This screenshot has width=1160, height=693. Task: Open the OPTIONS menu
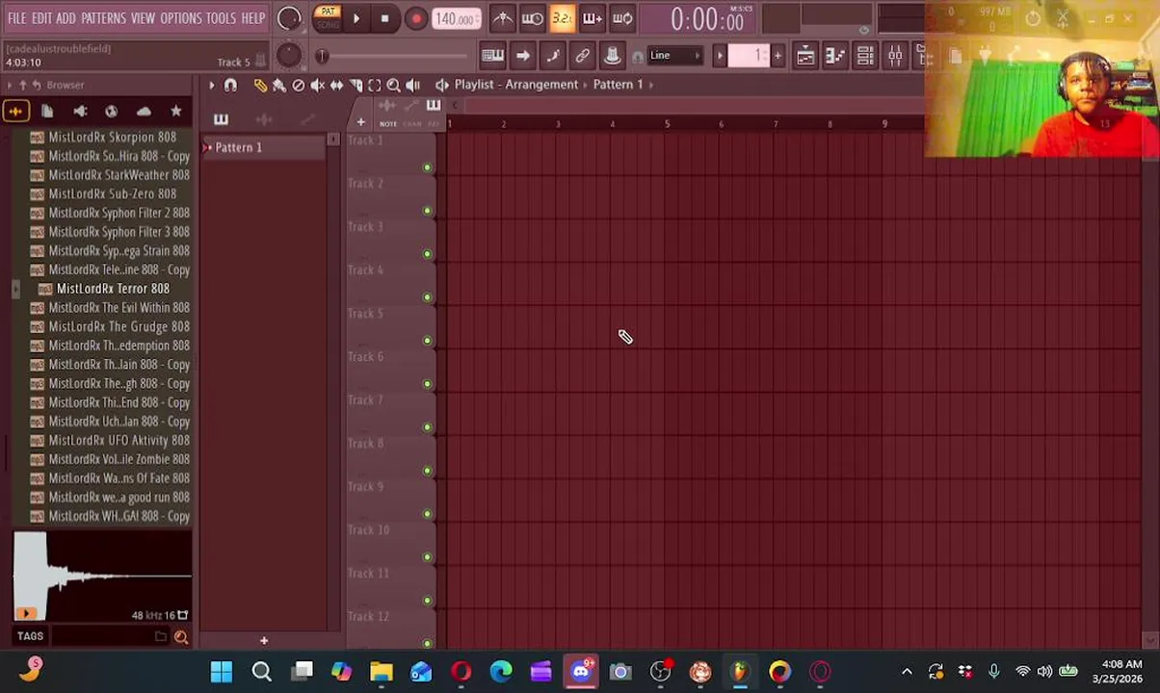pos(181,18)
